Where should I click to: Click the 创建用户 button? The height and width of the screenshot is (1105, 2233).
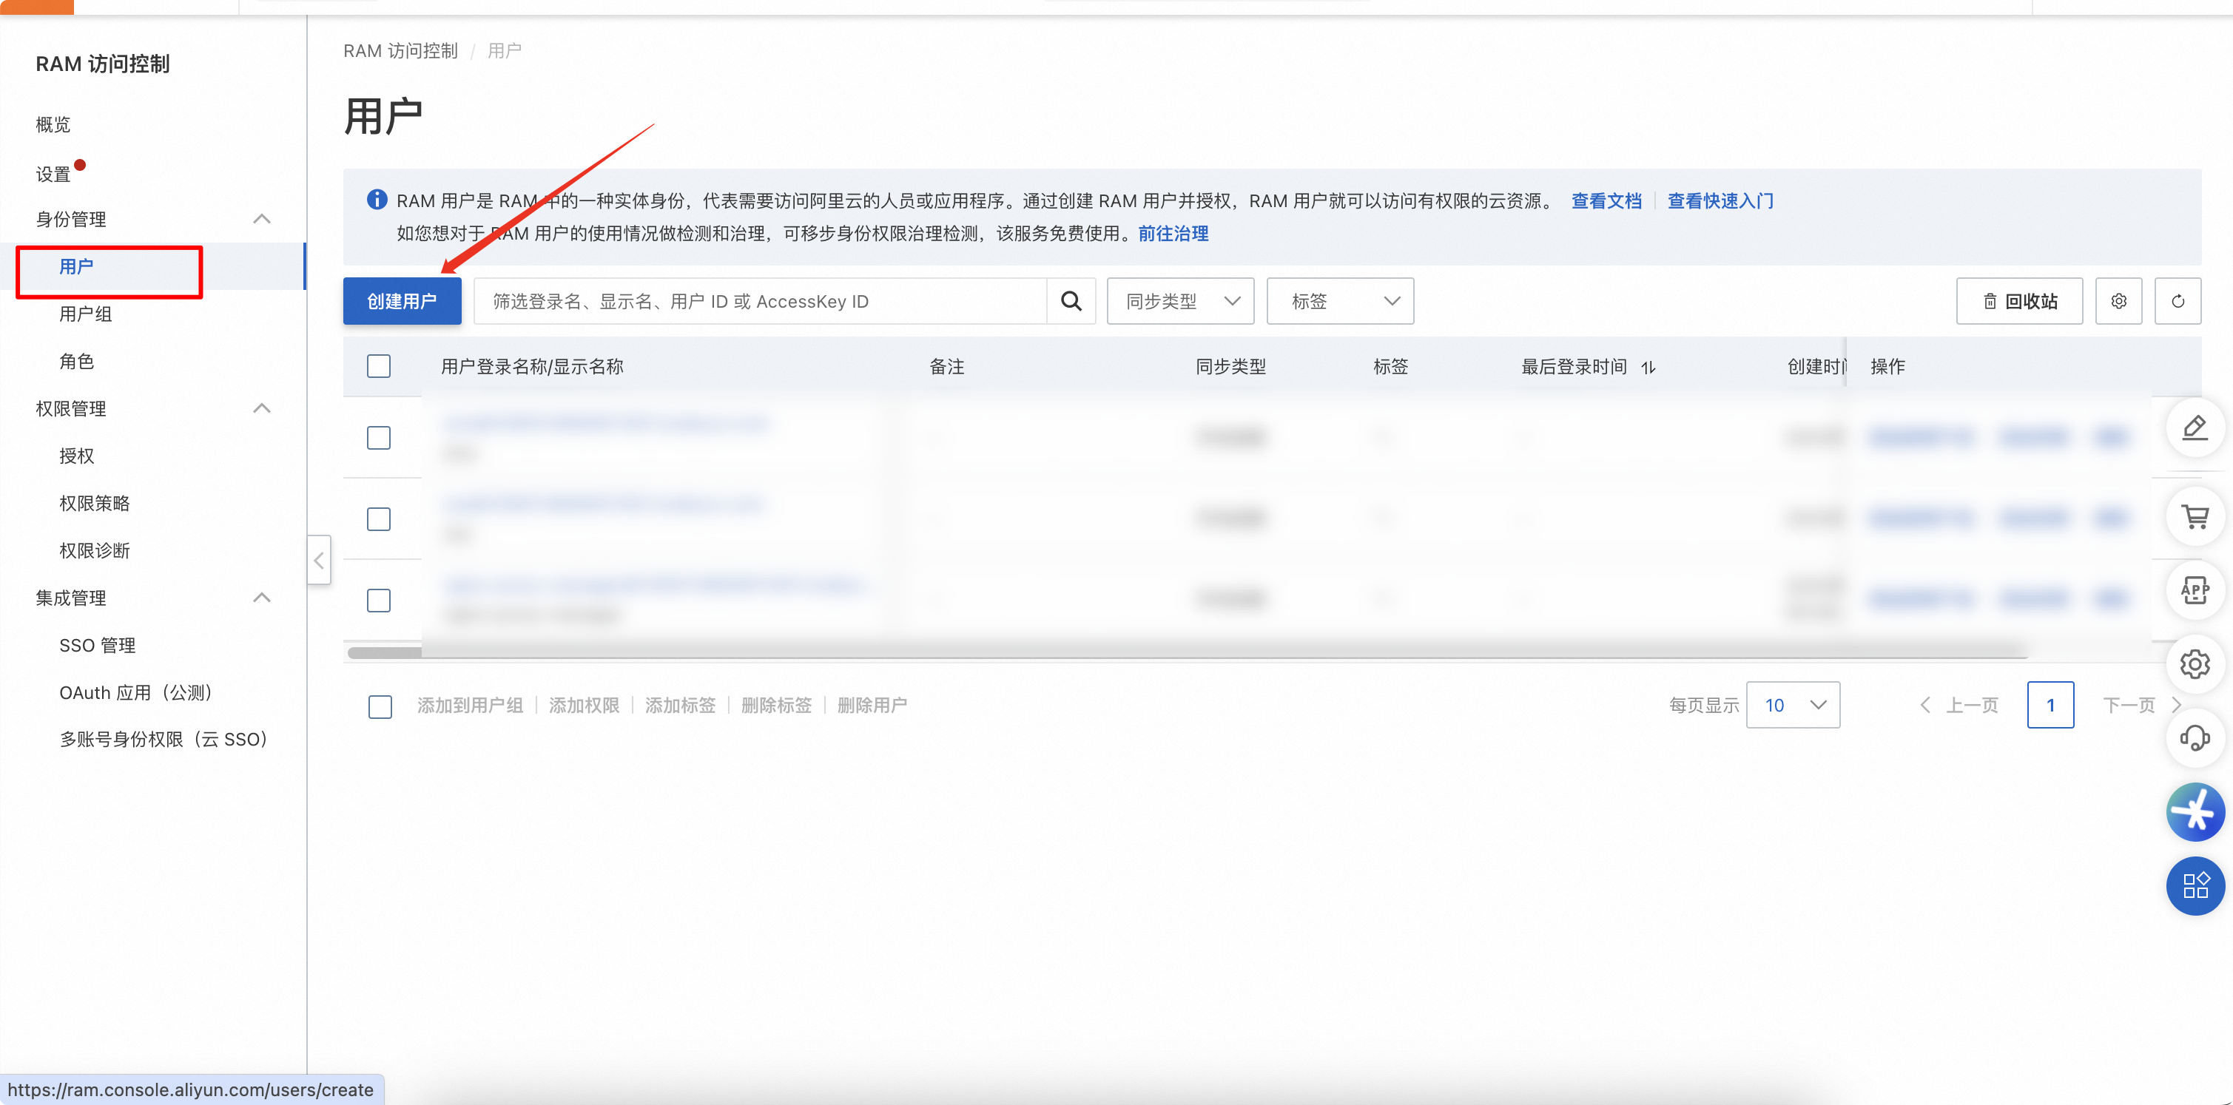tap(403, 301)
